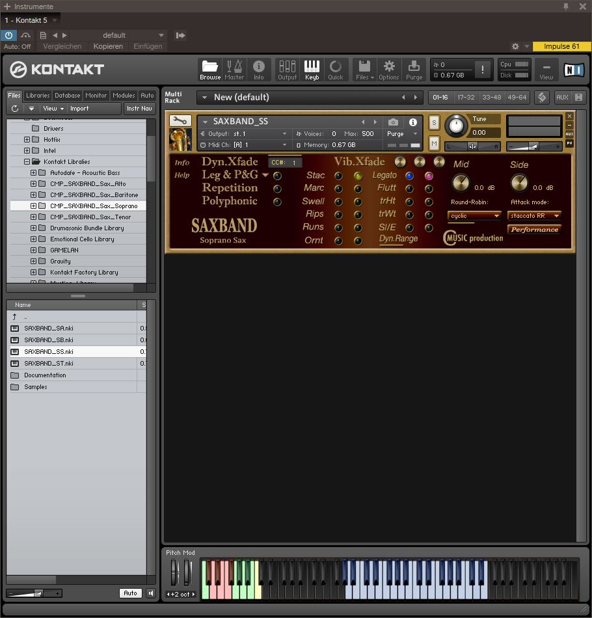Open the Monitor tab
This screenshot has height=618, width=592.
pyautogui.click(x=96, y=96)
